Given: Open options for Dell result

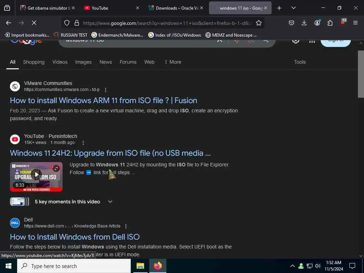Looking at the screenshot, I should coord(126,226).
